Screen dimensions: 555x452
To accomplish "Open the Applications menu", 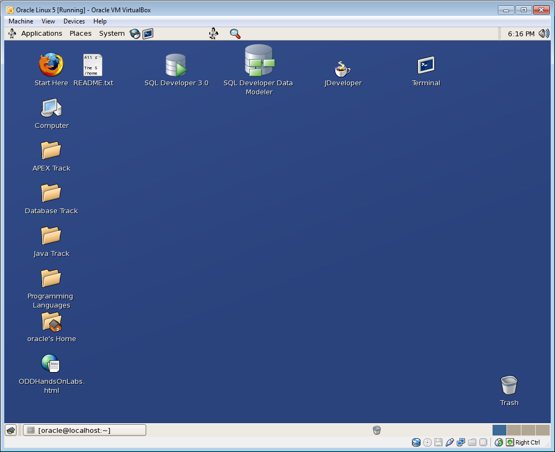I will (42, 34).
